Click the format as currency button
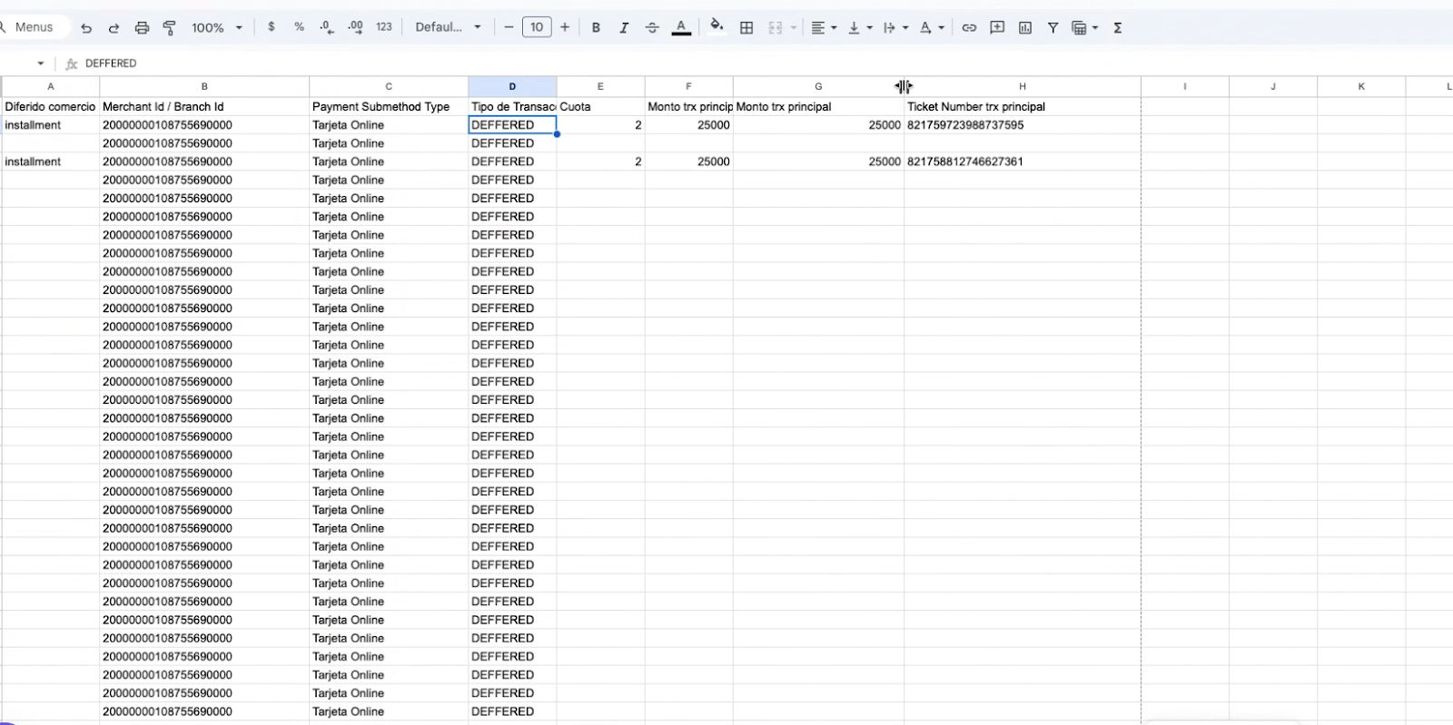Image resolution: width=1453 pixels, height=725 pixels. 272,27
